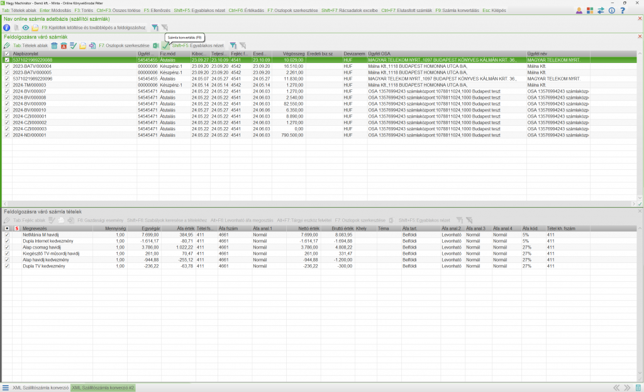Sort by the Végösszeg column header
644x392 pixels.
tap(294, 54)
